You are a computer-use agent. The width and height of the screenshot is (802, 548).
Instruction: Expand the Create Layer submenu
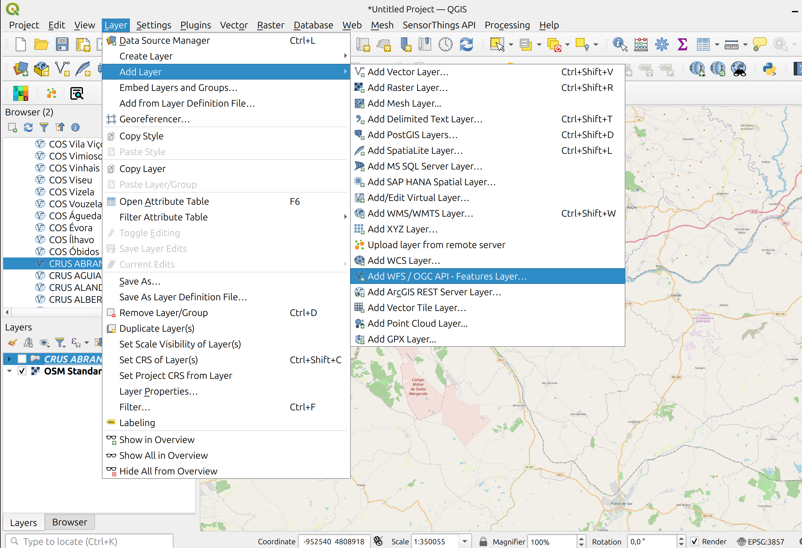(226, 56)
